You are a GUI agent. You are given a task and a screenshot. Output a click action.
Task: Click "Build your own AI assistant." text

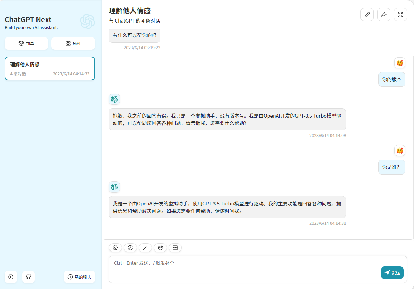click(x=31, y=28)
